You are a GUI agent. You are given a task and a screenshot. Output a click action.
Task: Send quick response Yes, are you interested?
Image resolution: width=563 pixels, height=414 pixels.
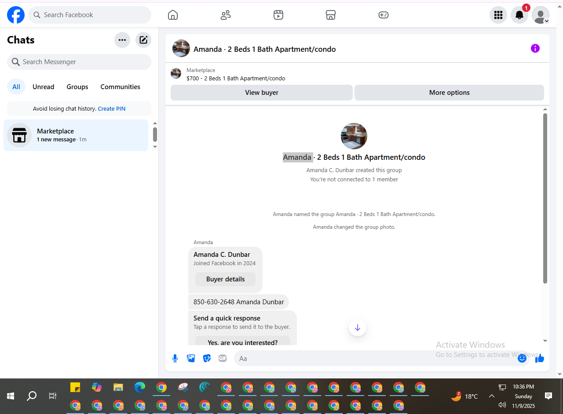click(x=242, y=342)
